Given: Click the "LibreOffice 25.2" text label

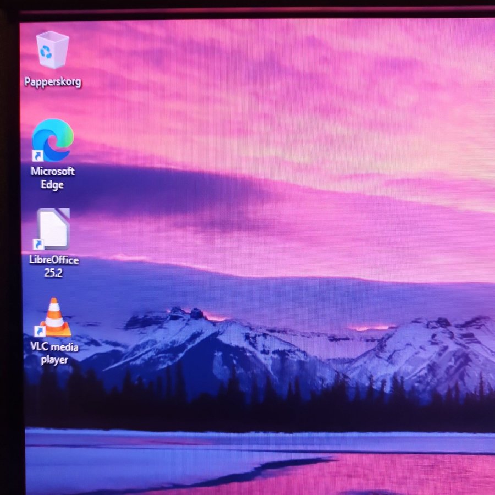Looking at the screenshot, I should tap(53, 266).
